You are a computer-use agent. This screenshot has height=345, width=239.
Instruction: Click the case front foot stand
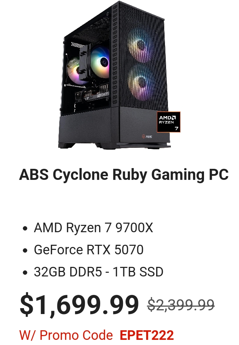pyautogui.click(x=143, y=145)
